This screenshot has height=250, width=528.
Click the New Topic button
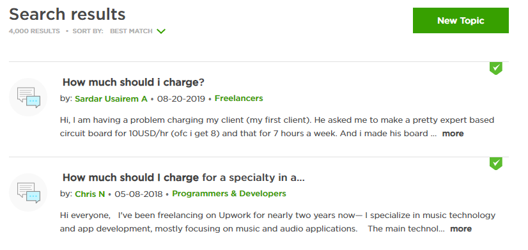[x=460, y=20]
